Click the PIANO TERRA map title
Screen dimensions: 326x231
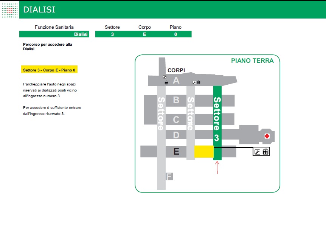coord(252,60)
